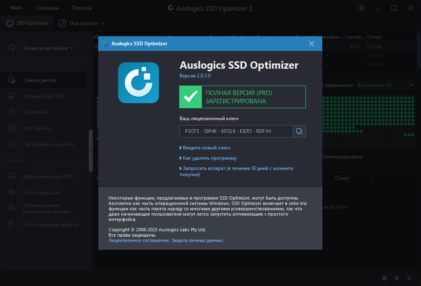The width and height of the screenshot is (421, 286).
Task: Open Оптимизировать размещение данных sidebar icon
Action: click(x=12, y=208)
